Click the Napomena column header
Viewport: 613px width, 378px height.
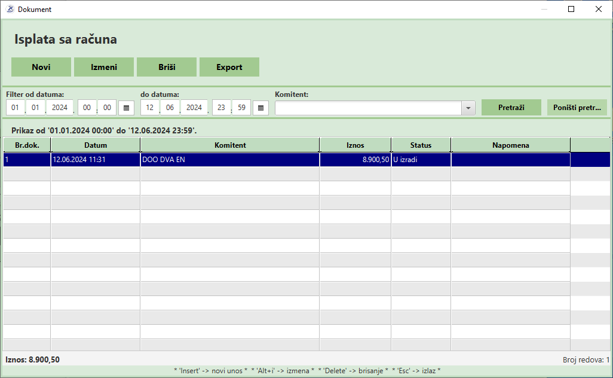click(x=511, y=145)
